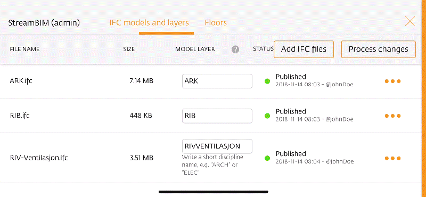Screen dimensions: 426x197
Task: Select the ARK.ifc file name
Action: (x=21, y=81)
